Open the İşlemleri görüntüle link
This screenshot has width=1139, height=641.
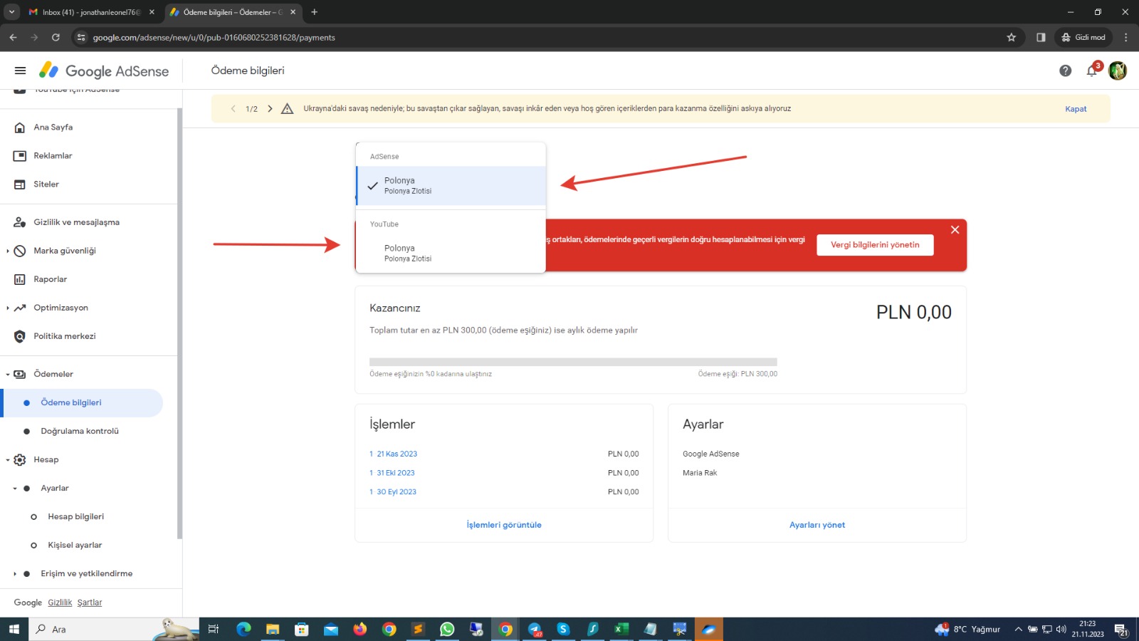pyautogui.click(x=504, y=525)
